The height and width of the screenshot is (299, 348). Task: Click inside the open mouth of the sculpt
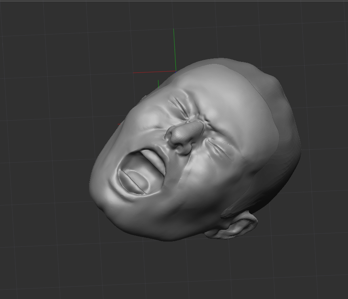point(142,172)
